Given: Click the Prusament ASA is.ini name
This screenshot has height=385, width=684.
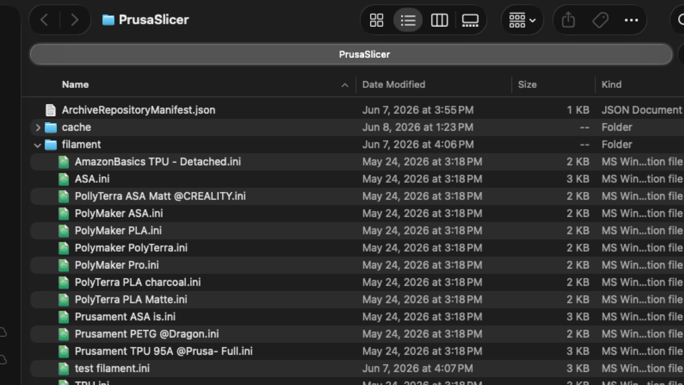Looking at the screenshot, I should tap(125, 317).
